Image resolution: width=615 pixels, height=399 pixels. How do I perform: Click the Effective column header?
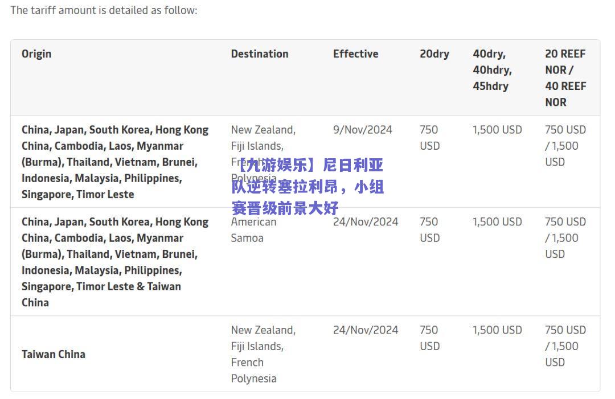tap(355, 54)
